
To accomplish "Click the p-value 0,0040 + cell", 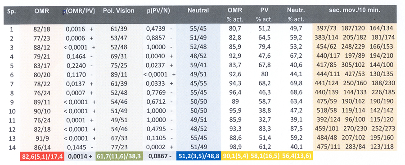I will click(159, 56).
